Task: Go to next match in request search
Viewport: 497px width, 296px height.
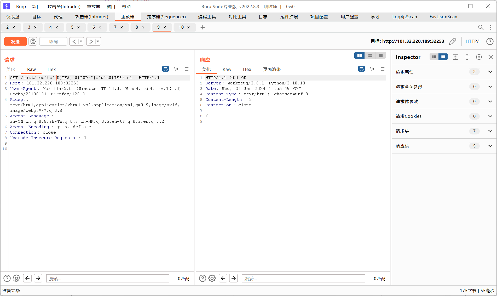Action: coord(38,278)
